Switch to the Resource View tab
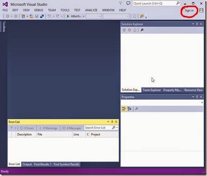The height and width of the screenshot is (176, 207). (193, 90)
